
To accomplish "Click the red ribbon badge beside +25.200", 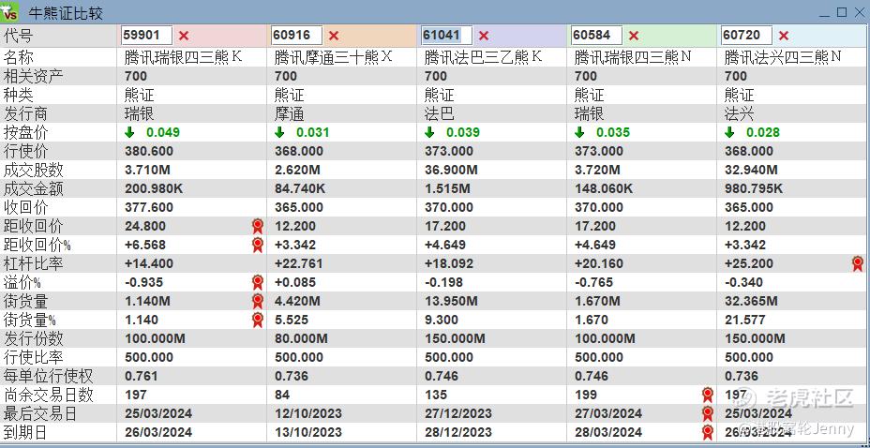I will click(x=858, y=263).
